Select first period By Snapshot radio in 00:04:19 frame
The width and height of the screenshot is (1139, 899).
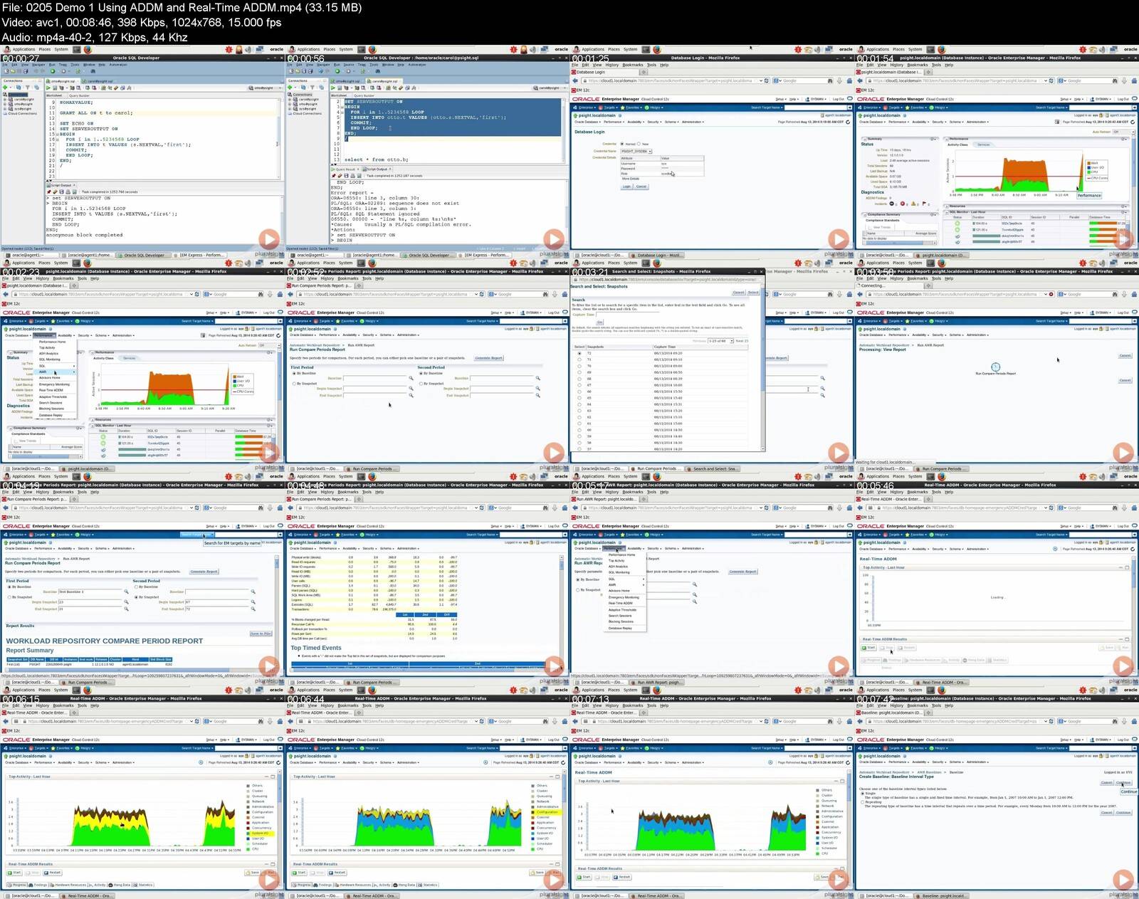click(9, 597)
